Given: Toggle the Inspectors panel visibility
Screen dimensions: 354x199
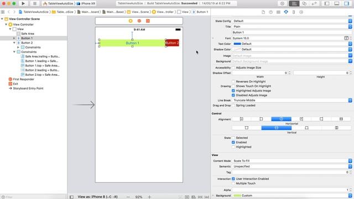Looking at the screenshot, I should coord(347,3).
